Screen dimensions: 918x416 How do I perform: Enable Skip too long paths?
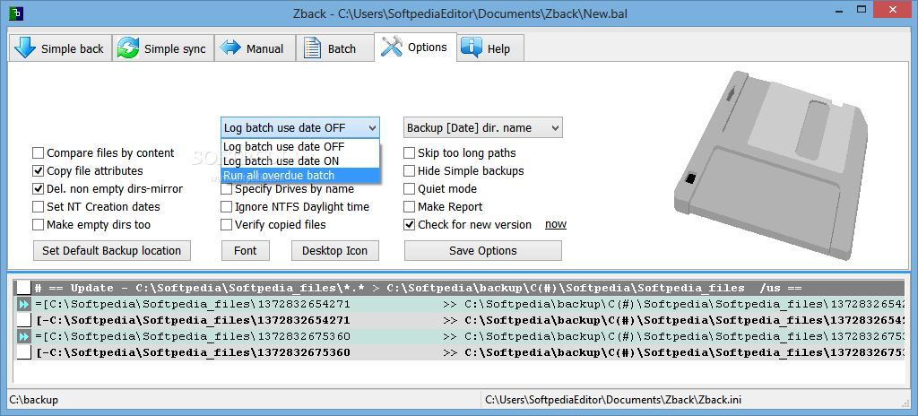pos(460,153)
